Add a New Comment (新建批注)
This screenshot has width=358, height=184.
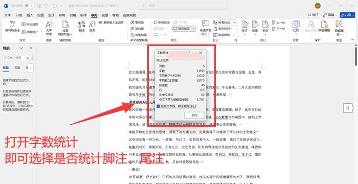click(162, 22)
